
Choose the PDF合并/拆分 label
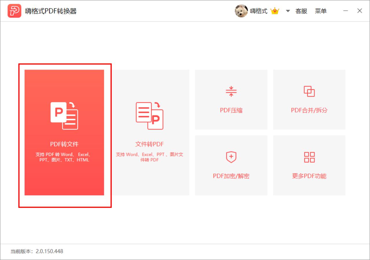coord(309,110)
